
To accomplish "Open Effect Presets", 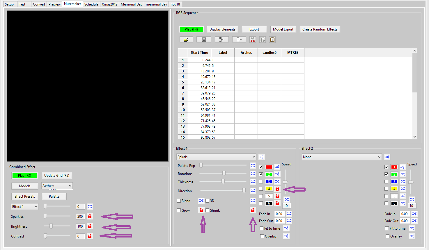I will point(25,197).
